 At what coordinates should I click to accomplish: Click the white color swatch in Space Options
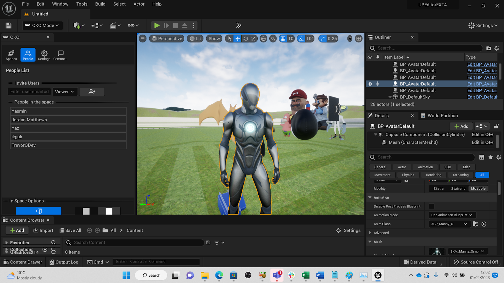click(109, 211)
